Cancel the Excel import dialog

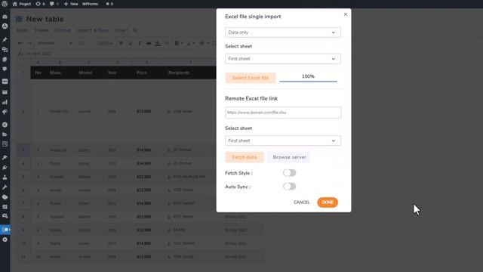coord(302,202)
